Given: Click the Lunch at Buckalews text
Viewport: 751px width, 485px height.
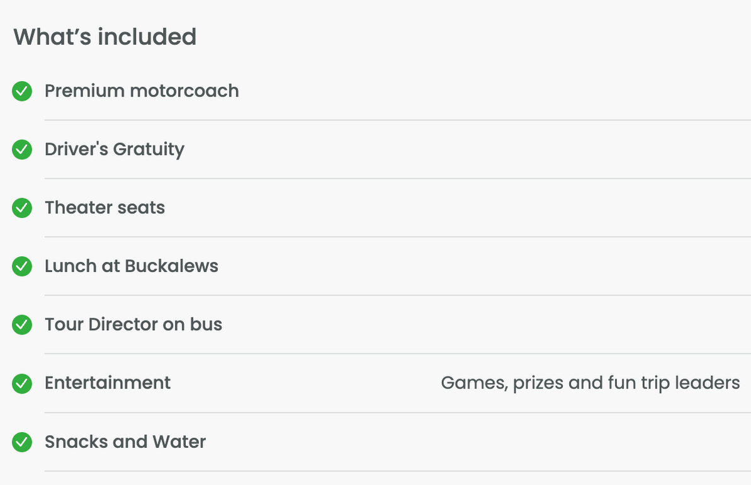Looking at the screenshot, I should click(132, 266).
